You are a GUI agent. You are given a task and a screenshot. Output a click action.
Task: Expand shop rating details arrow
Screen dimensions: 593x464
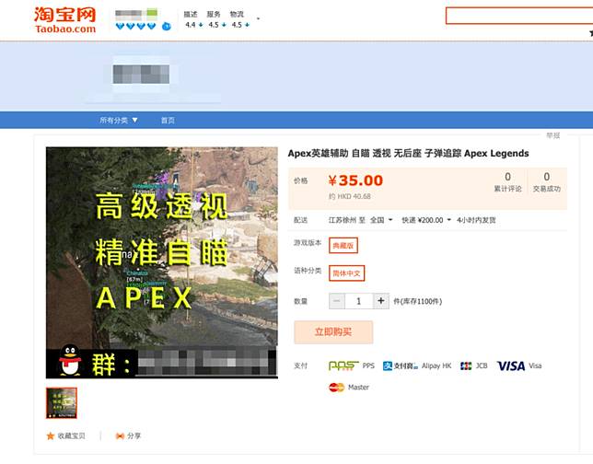259,18
